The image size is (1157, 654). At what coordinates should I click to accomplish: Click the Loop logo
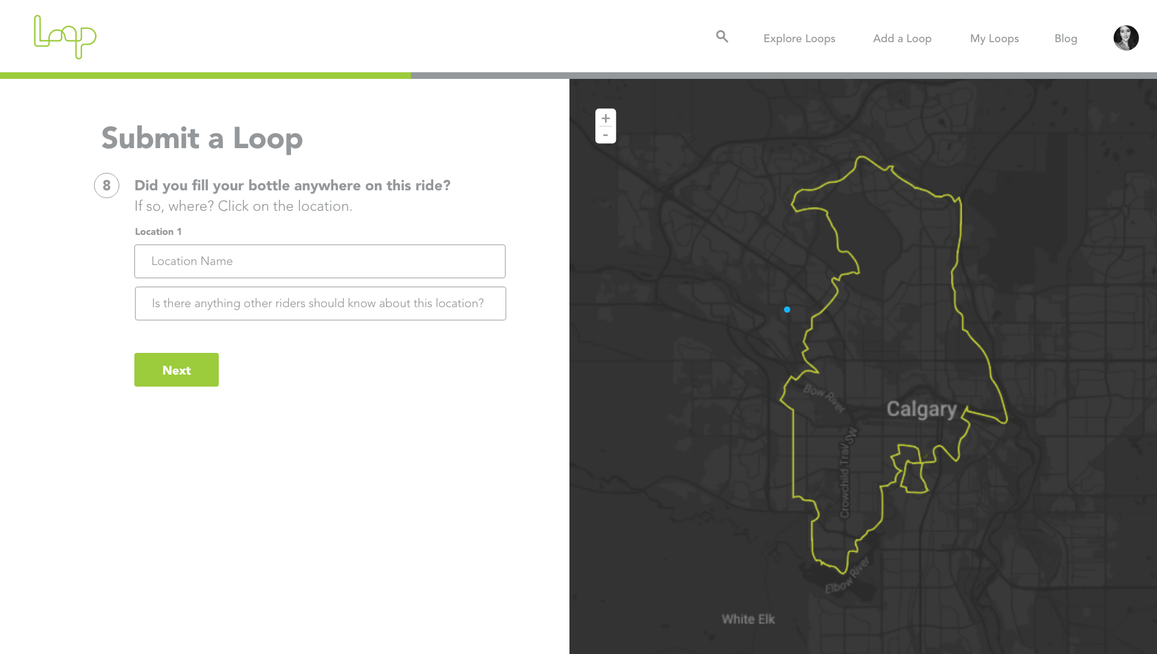coord(65,37)
